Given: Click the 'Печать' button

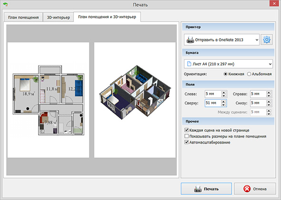Looking at the screenshot, I should pos(206,189).
